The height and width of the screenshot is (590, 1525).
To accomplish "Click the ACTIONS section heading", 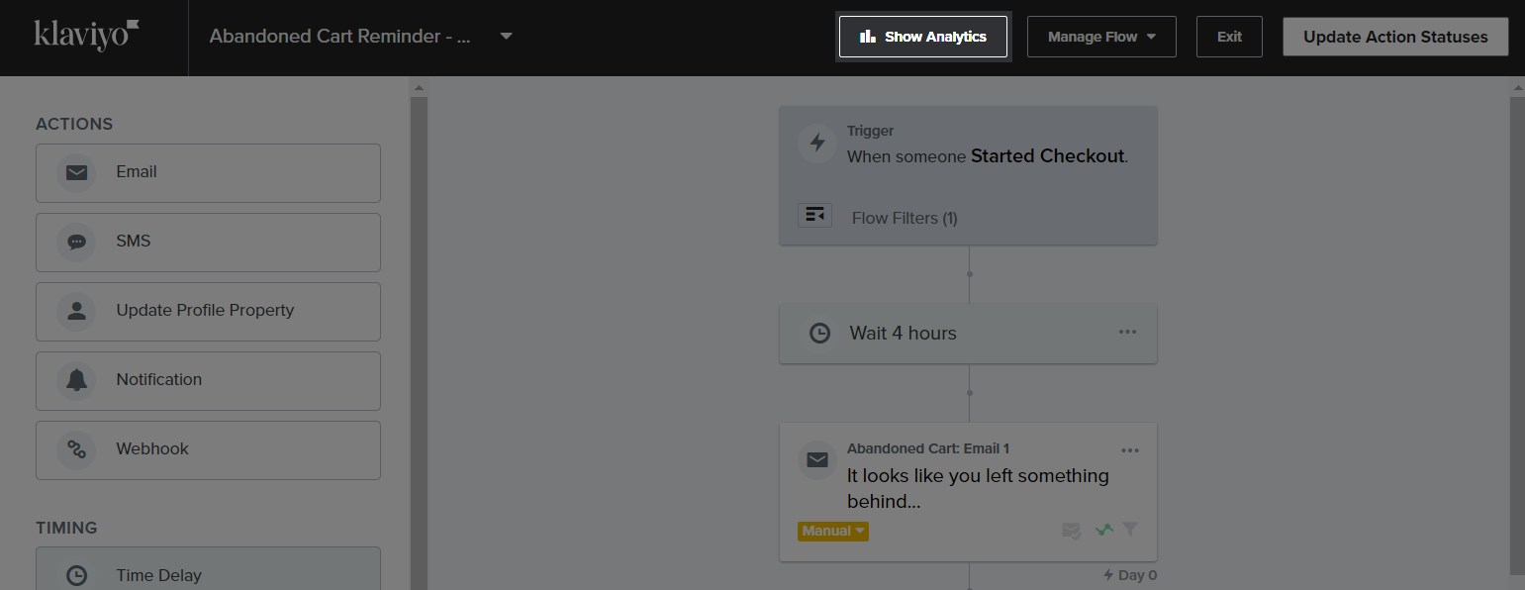I will [74, 124].
